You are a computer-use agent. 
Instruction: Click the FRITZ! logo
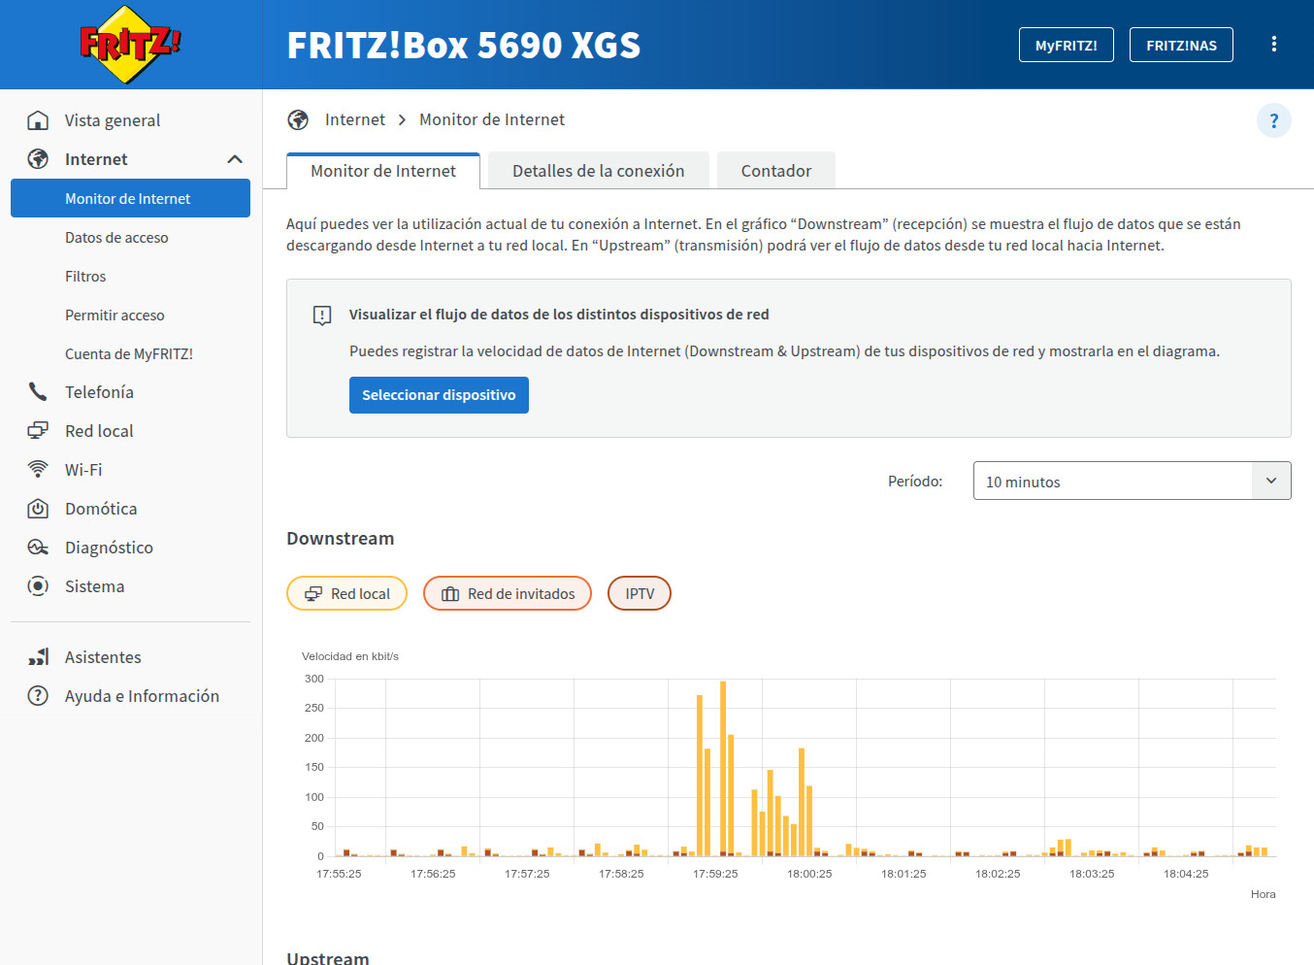[130, 44]
